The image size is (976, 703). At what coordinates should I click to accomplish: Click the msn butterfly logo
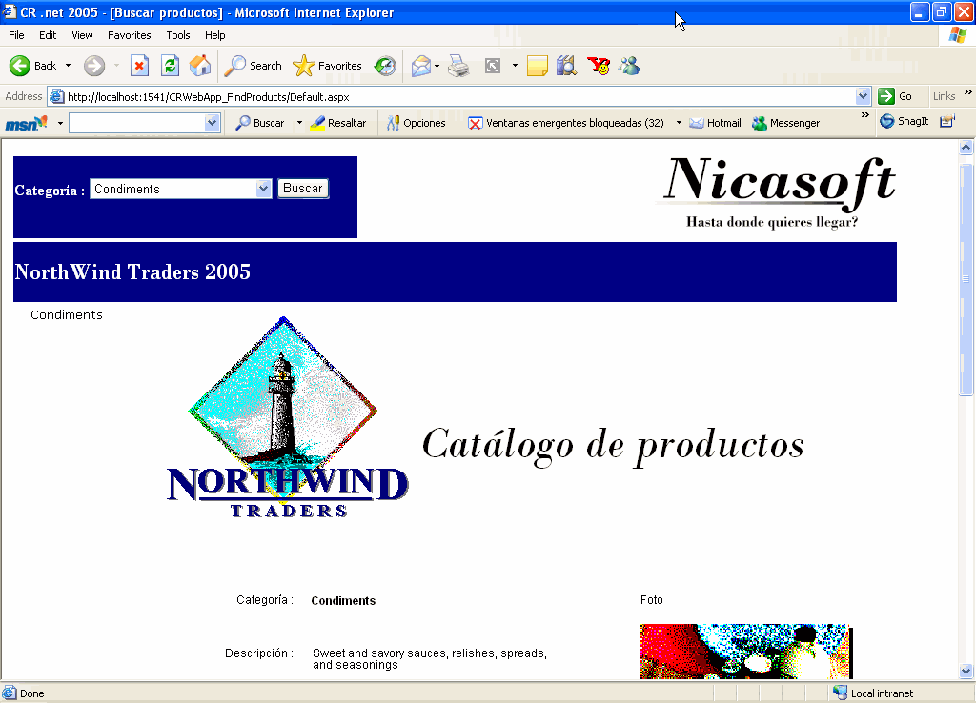click(x=26, y=123)
